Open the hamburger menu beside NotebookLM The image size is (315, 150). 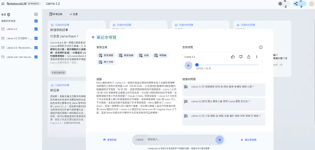tap(3, 4)
